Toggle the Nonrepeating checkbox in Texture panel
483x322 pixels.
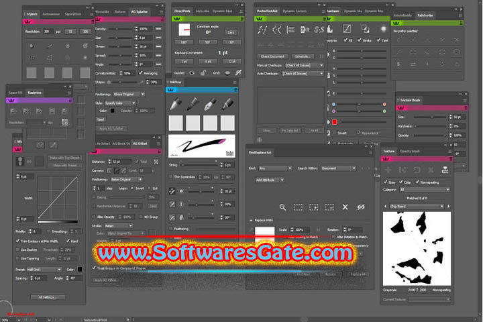417,182
